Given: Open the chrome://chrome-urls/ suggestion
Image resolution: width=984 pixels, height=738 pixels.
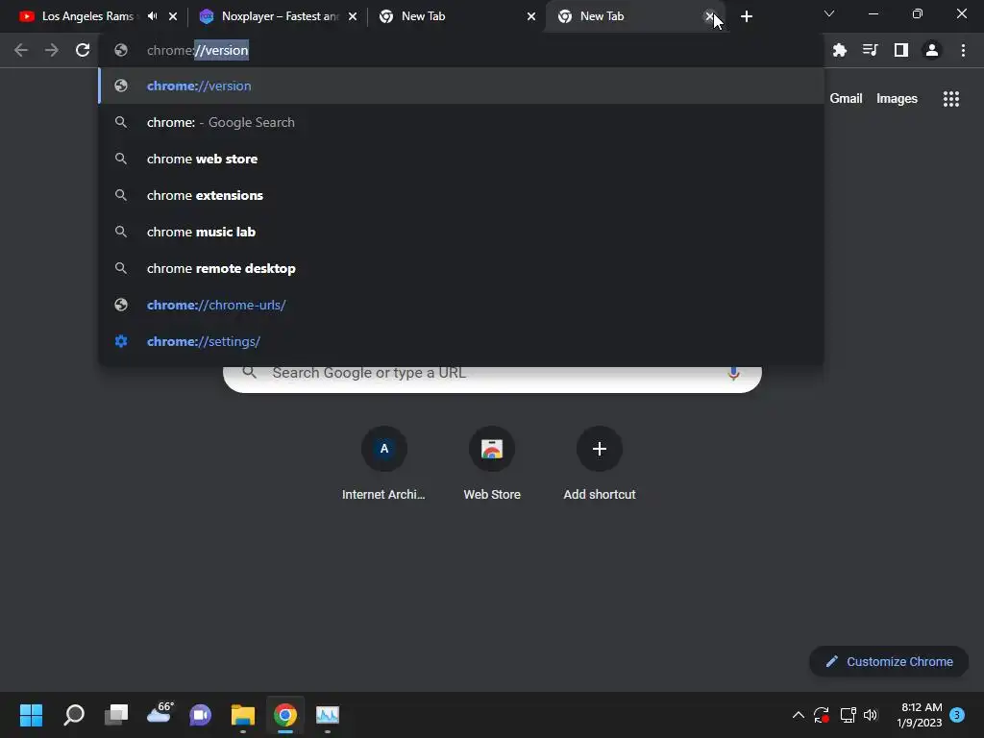Looking at the screenshot, I should 461,305.
